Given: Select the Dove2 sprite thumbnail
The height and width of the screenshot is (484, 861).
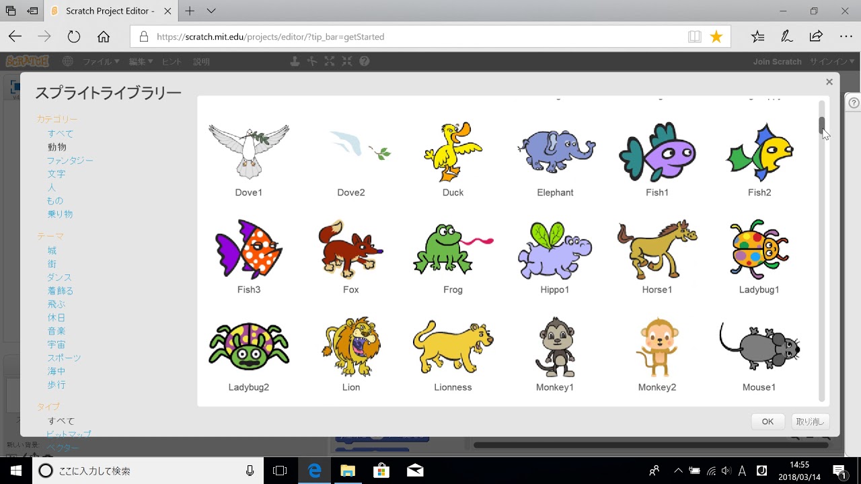Looking at the screenshot, I should (360, 146).
